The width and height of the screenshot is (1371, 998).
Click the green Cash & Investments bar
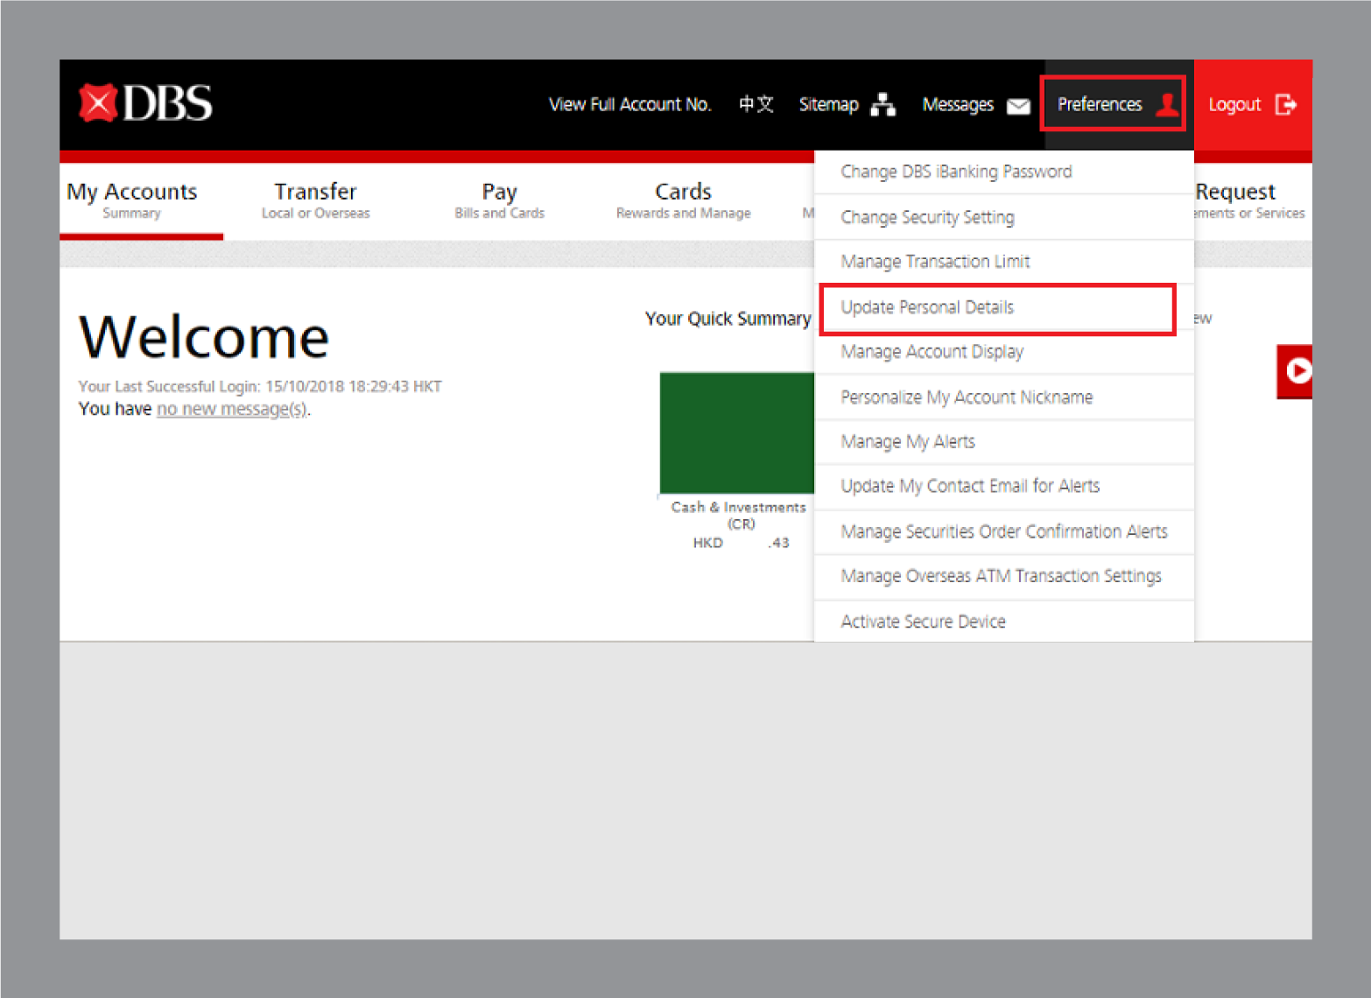point(736,432)
